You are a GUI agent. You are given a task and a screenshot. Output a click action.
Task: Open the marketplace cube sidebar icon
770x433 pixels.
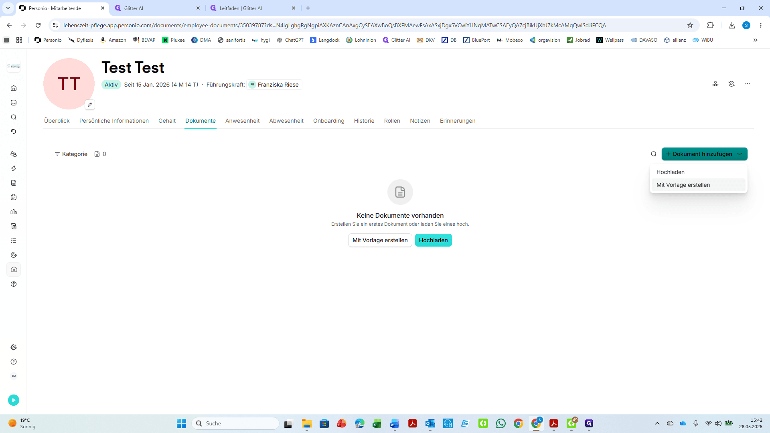(14, 284)
